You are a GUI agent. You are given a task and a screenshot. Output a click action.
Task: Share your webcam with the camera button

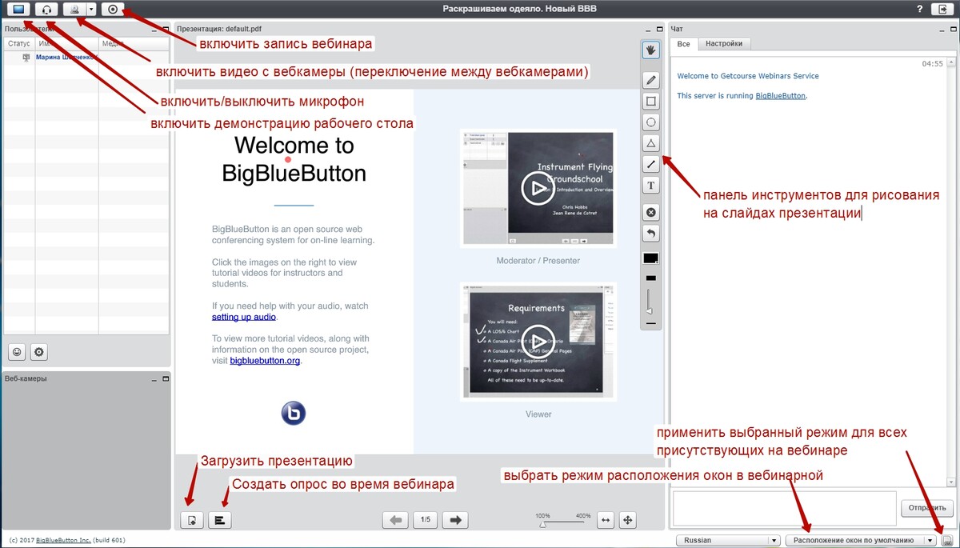pos(76,10)
